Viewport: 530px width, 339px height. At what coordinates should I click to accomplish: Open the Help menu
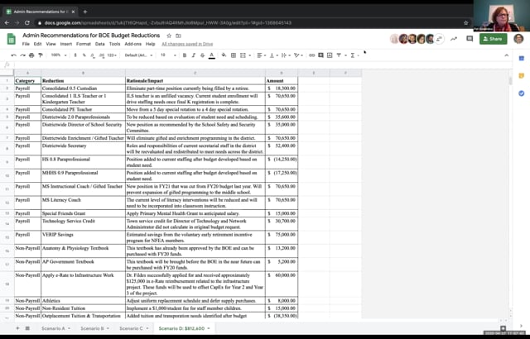[x=150, y=44]
